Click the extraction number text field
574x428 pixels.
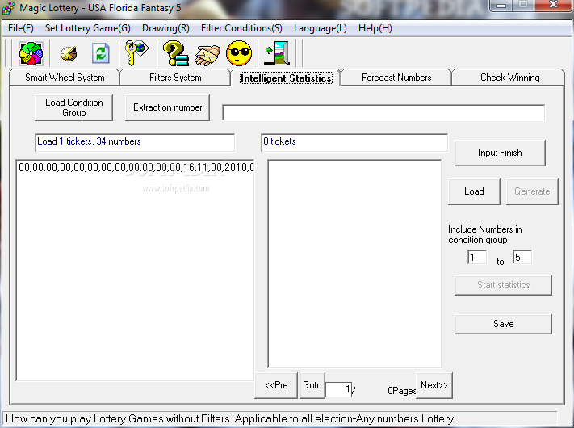[383, 112]
